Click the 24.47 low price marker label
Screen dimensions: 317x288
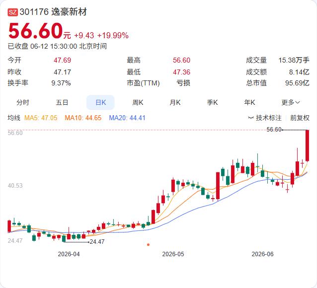pyautogui.click(x=97, y=241)
